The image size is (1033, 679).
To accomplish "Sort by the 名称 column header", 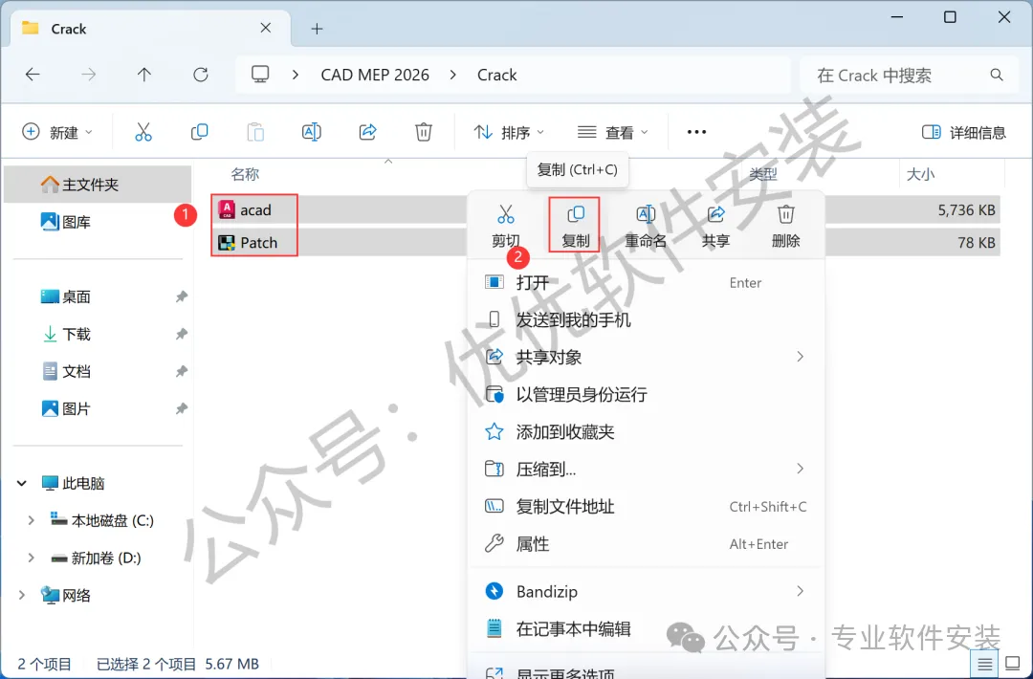I will (x=245, y=174).
